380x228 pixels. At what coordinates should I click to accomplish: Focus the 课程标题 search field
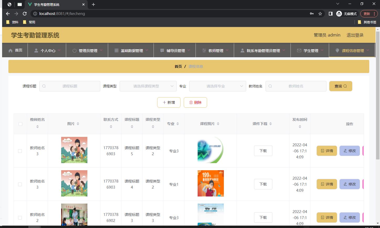pos(70,86)
